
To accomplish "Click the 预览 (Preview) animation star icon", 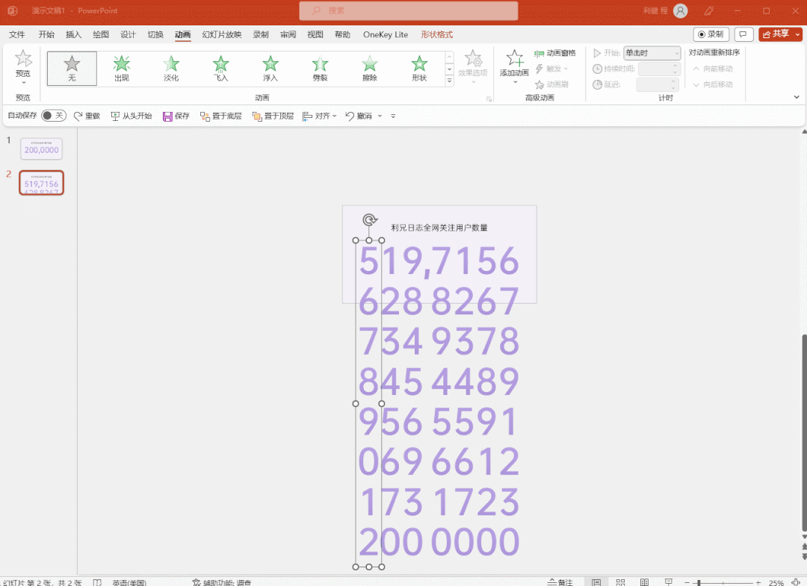I will pos(23,58).
